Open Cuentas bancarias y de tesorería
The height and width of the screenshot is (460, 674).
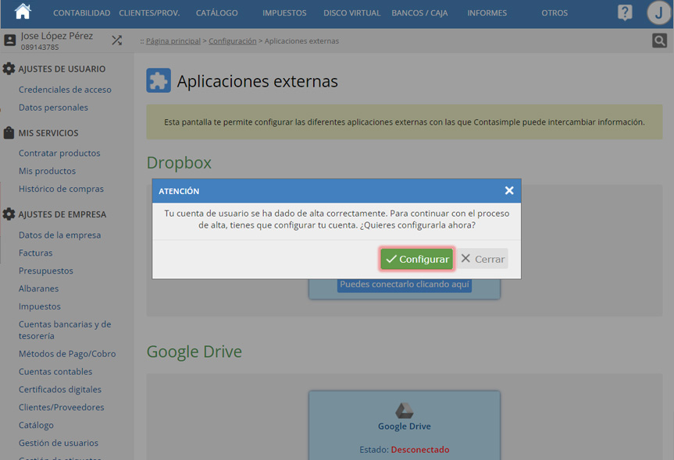point(65,330)
